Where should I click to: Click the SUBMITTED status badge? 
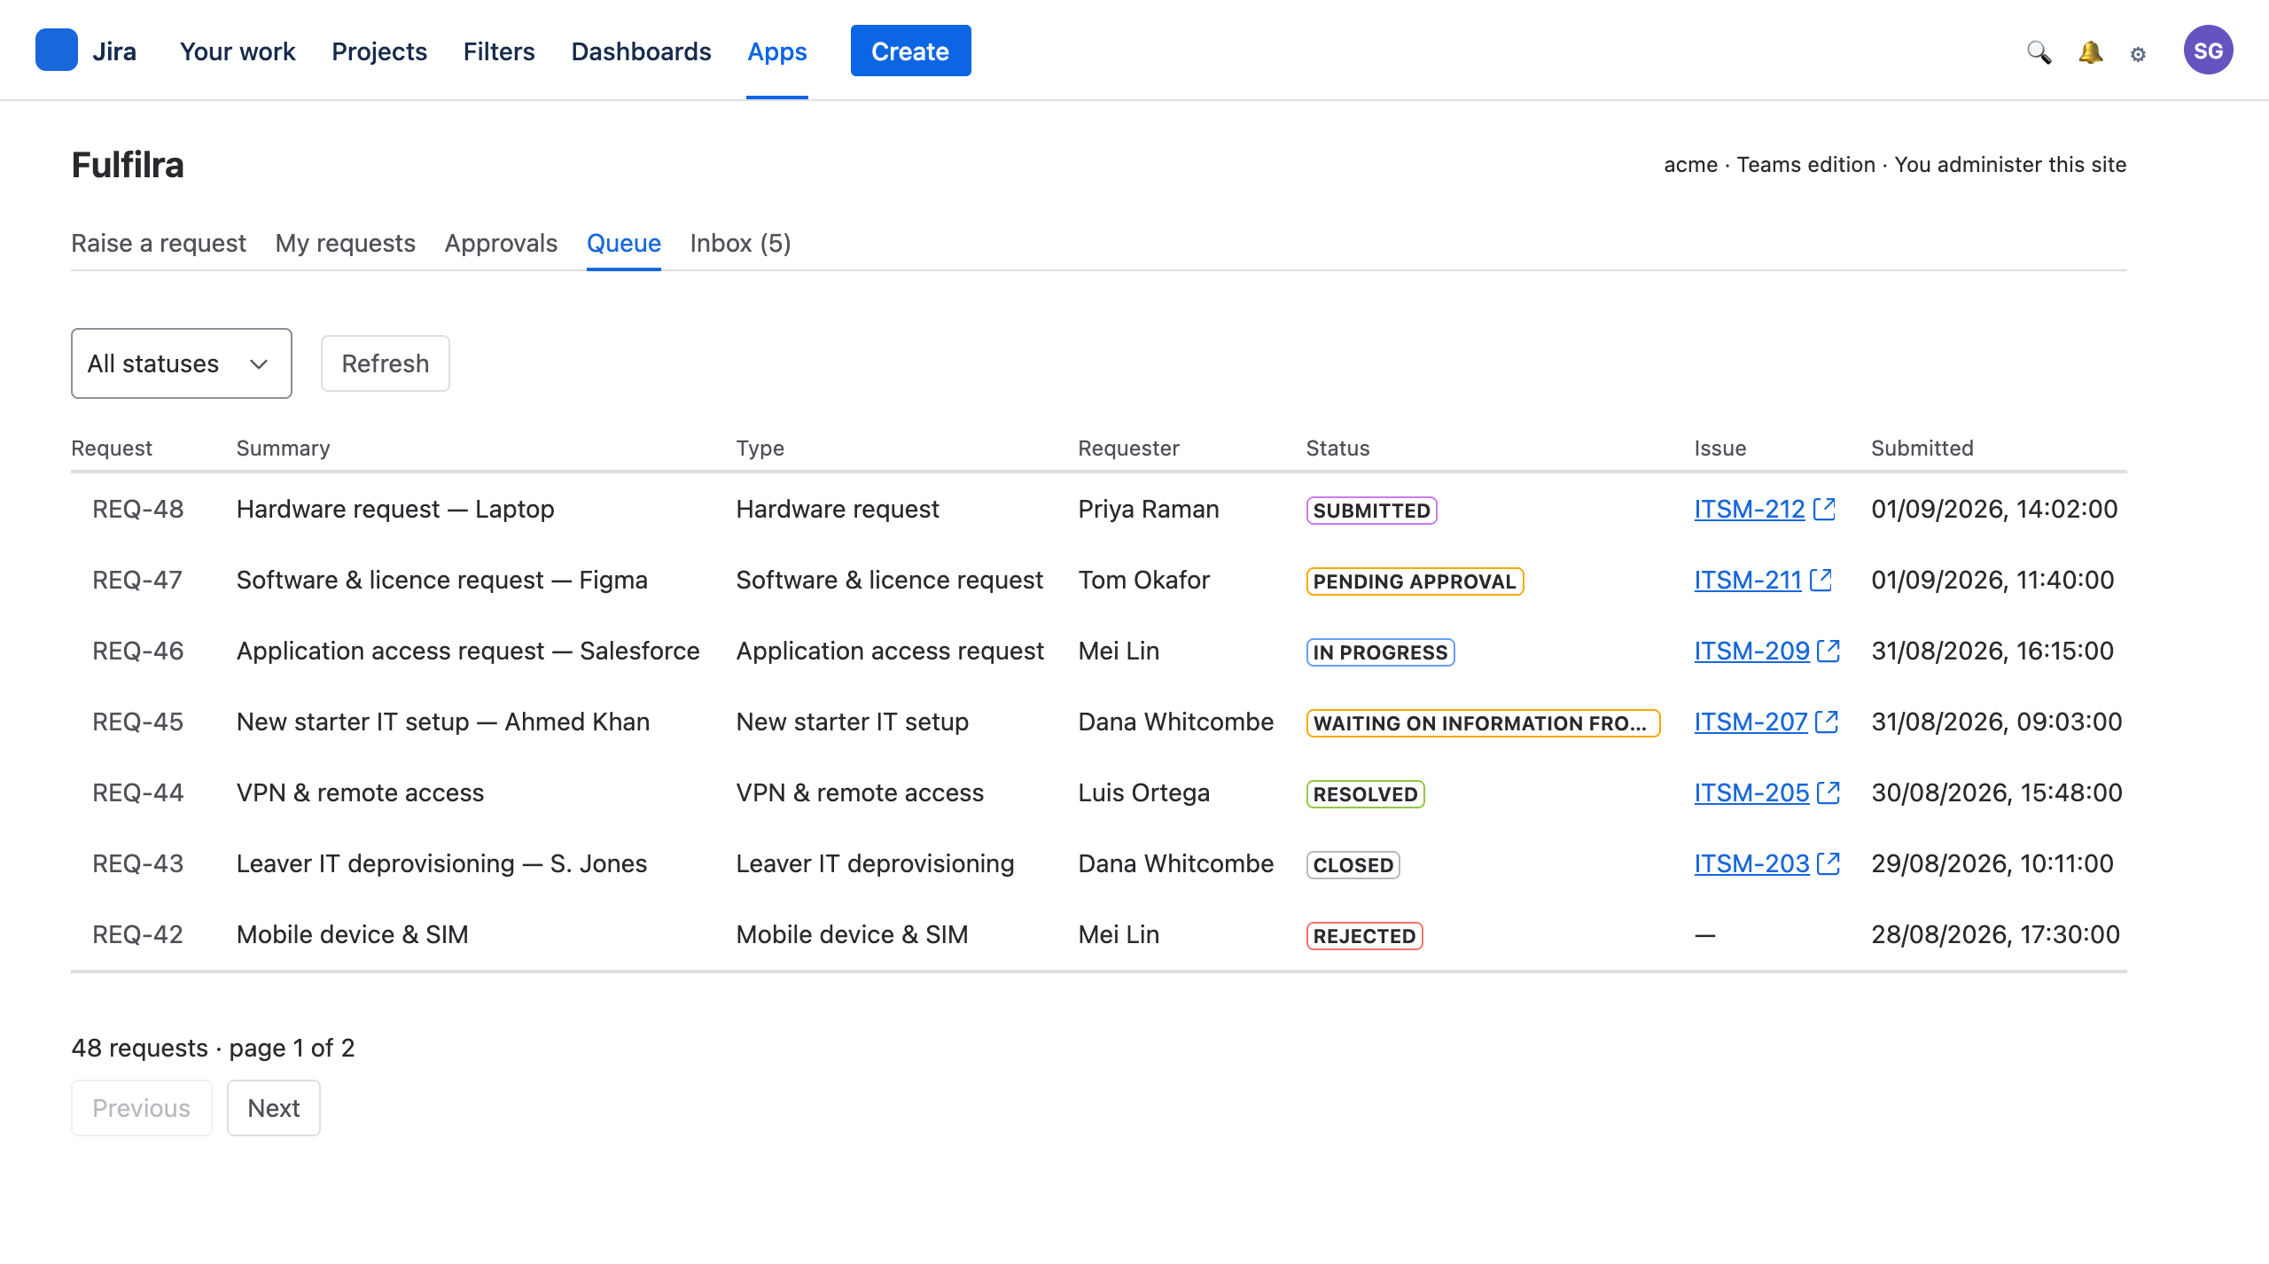point(1371,511)
